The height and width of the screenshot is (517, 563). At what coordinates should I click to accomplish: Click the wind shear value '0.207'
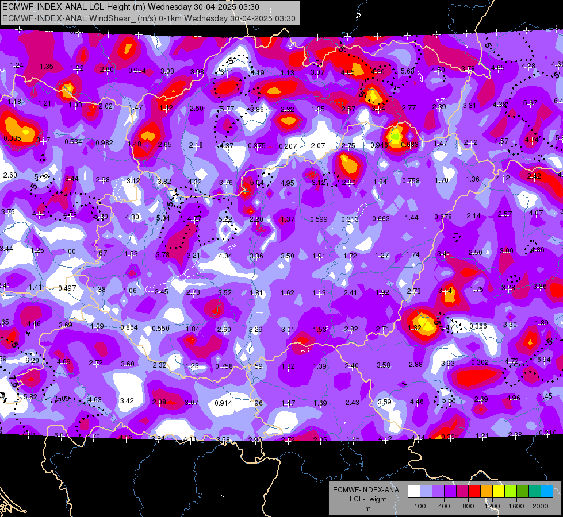(288, 146)
